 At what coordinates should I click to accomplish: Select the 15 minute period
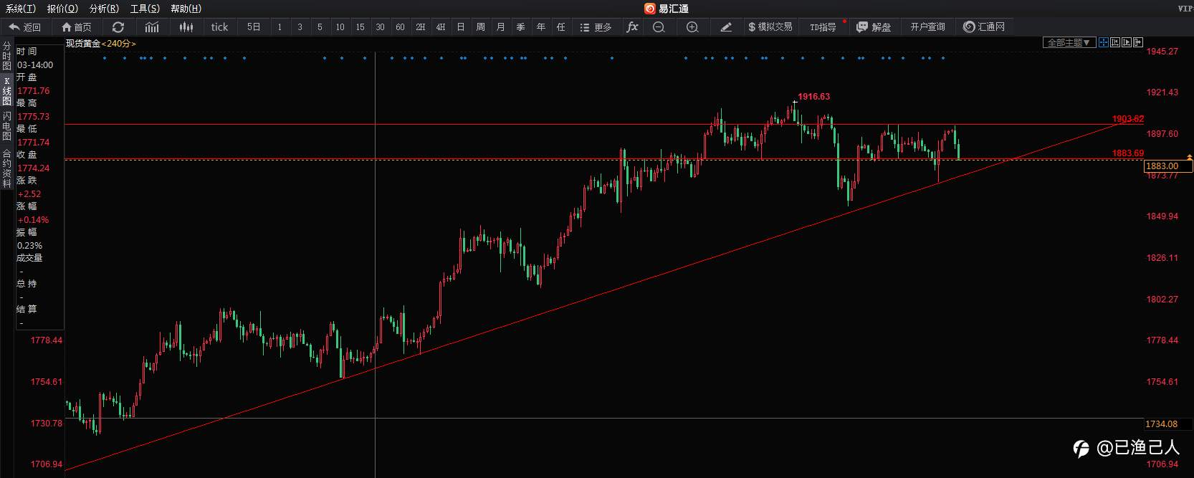[x=360, y=27]
